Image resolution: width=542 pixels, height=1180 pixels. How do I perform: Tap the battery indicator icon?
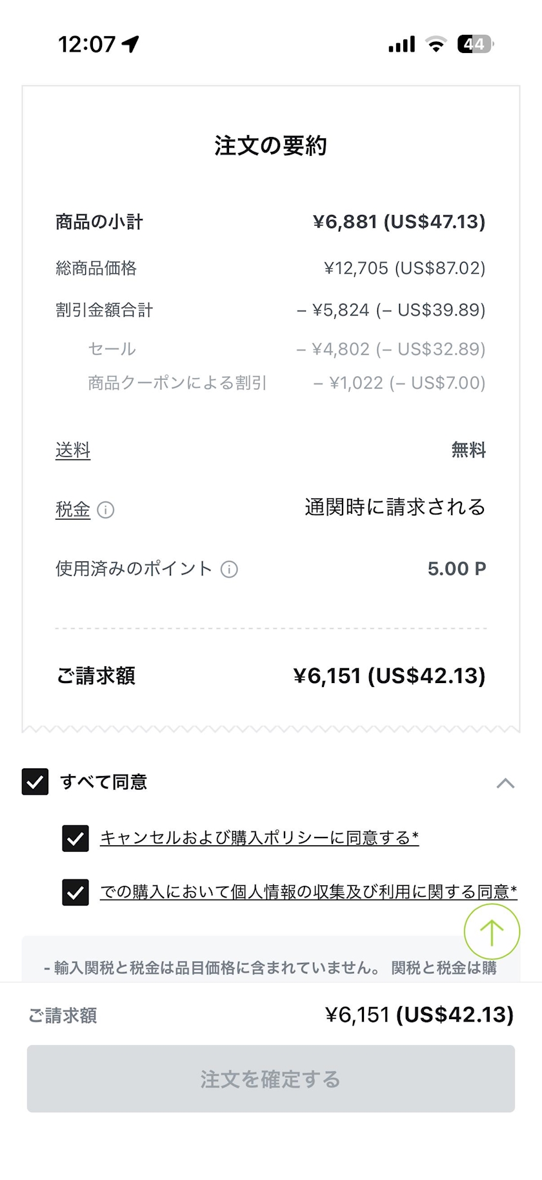pyautogui.click(x=475, y=44)
